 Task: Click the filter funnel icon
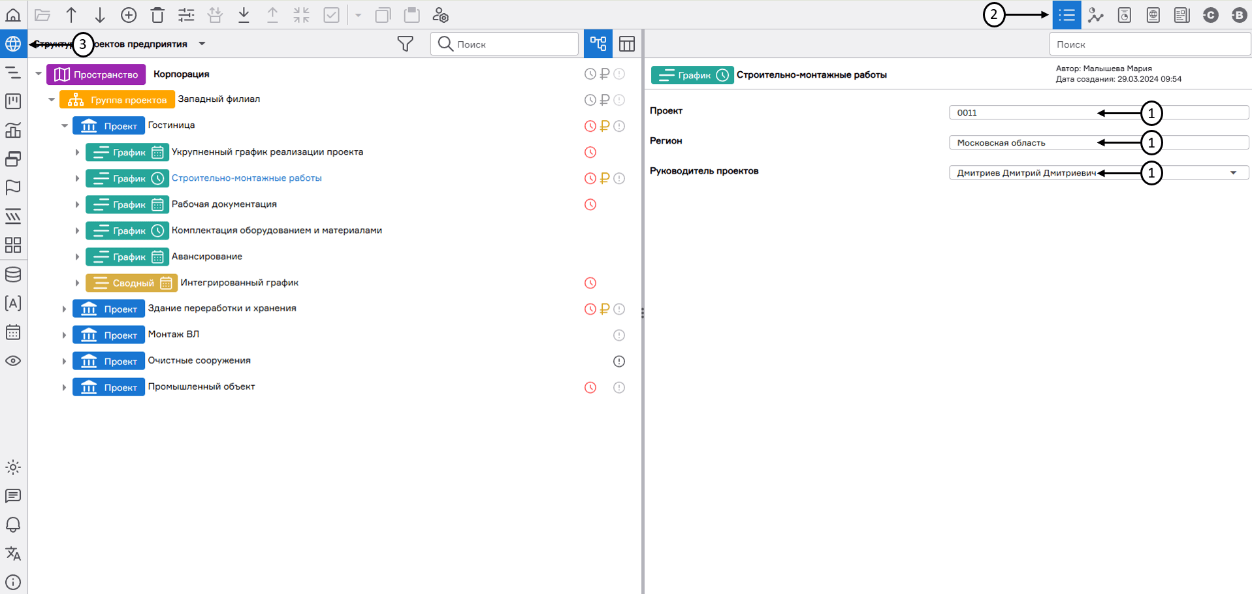pos(405,44)
